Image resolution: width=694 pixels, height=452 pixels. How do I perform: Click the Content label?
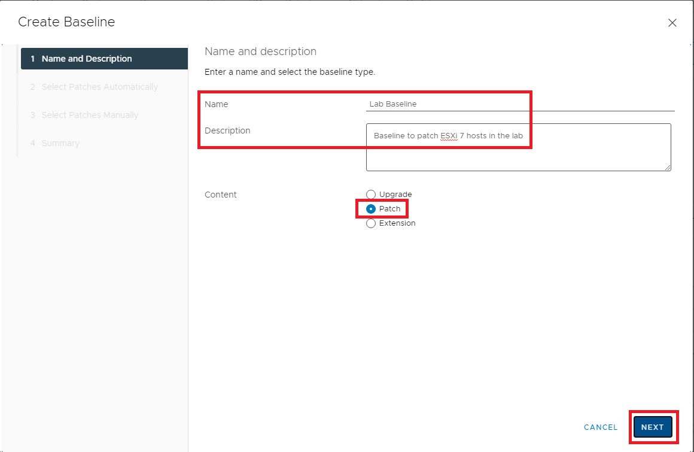[221, 195]
